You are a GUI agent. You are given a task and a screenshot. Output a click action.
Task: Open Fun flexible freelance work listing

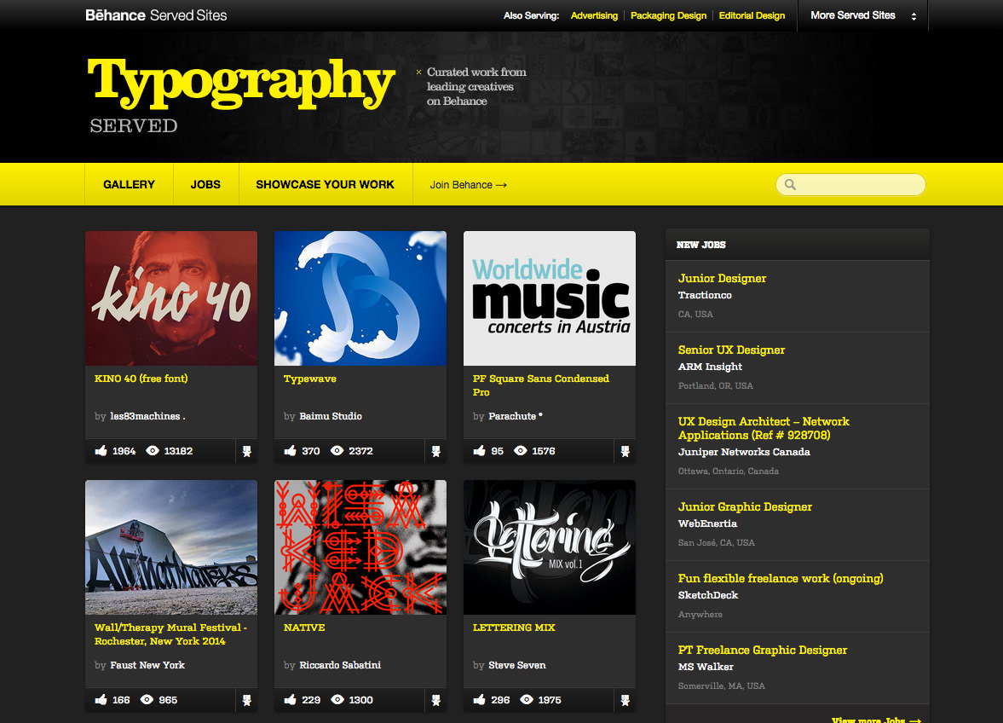pos(781,578)
